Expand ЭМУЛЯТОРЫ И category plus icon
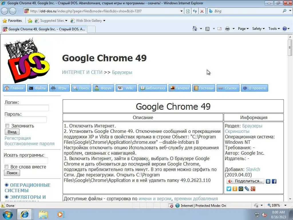293x220 pixels. 7,197
